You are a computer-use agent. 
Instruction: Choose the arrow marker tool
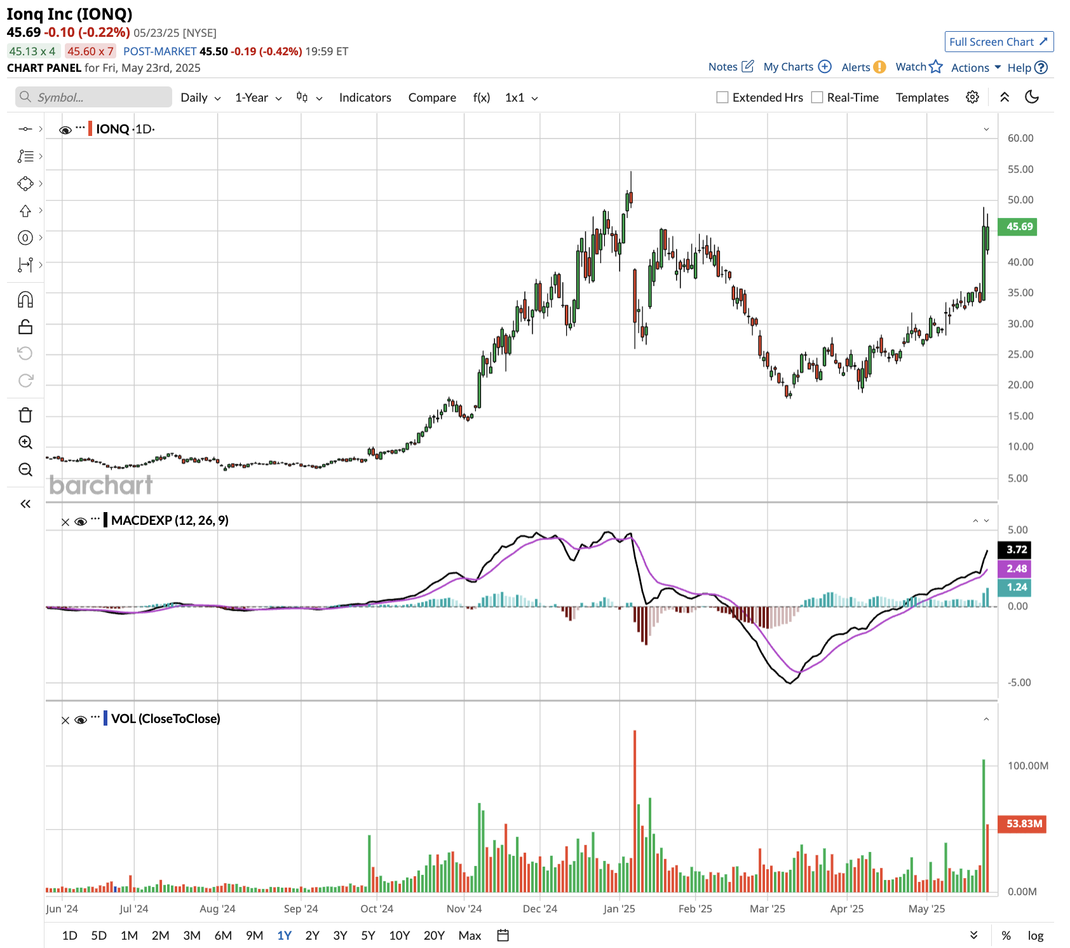25,211
